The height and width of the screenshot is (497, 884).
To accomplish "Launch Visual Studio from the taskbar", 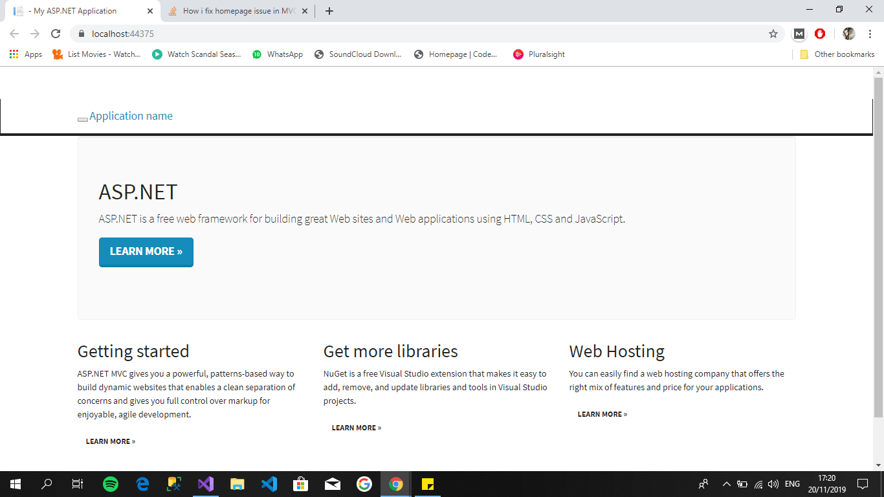I will [206, 483].
